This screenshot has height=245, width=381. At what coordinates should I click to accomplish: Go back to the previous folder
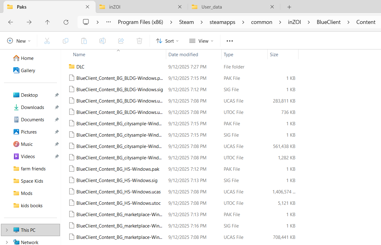[x=10, y=22]
